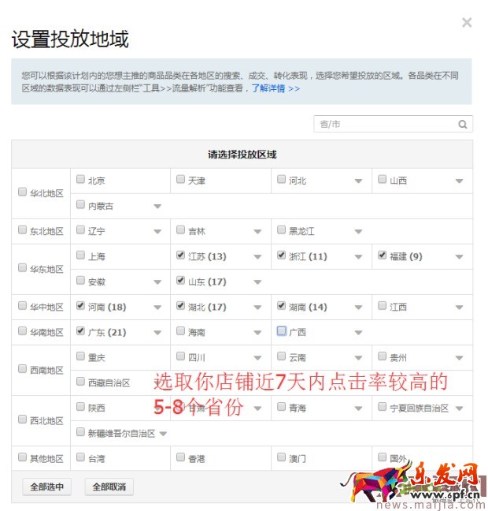Image resolution: width=488 pixels, height=511 pixels.
Task: Click the search magnifier icon
Action: click(462, 124)
